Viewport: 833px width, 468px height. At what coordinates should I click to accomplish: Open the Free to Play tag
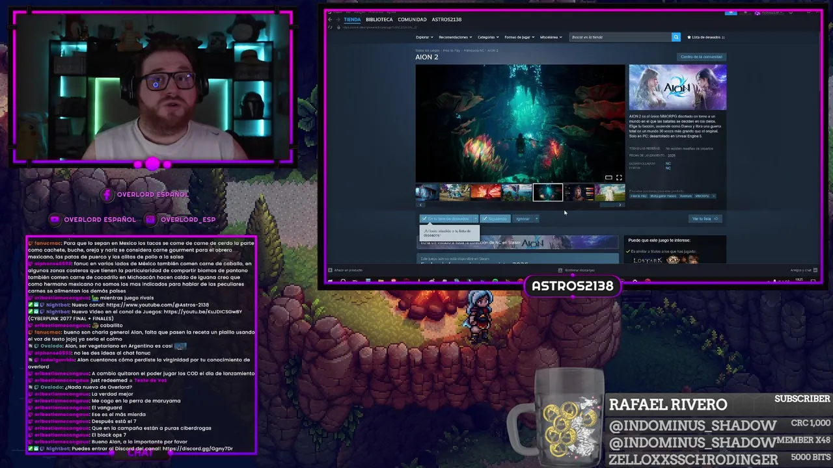click(638, 196)
